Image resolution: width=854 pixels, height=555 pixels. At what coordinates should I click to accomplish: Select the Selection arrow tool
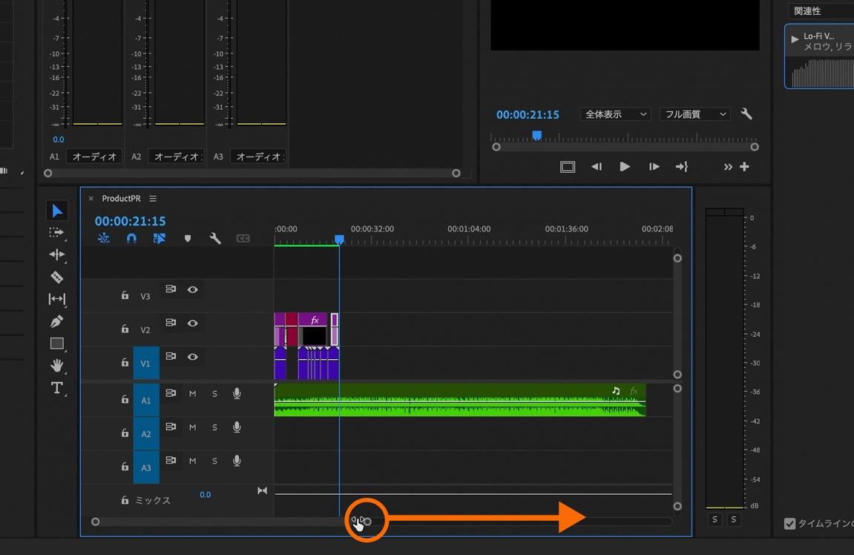(57, 211)
